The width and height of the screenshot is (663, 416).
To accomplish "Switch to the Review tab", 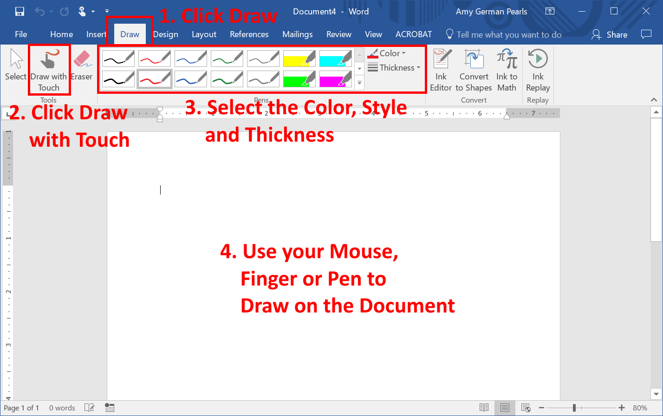I will click(338, 34).
